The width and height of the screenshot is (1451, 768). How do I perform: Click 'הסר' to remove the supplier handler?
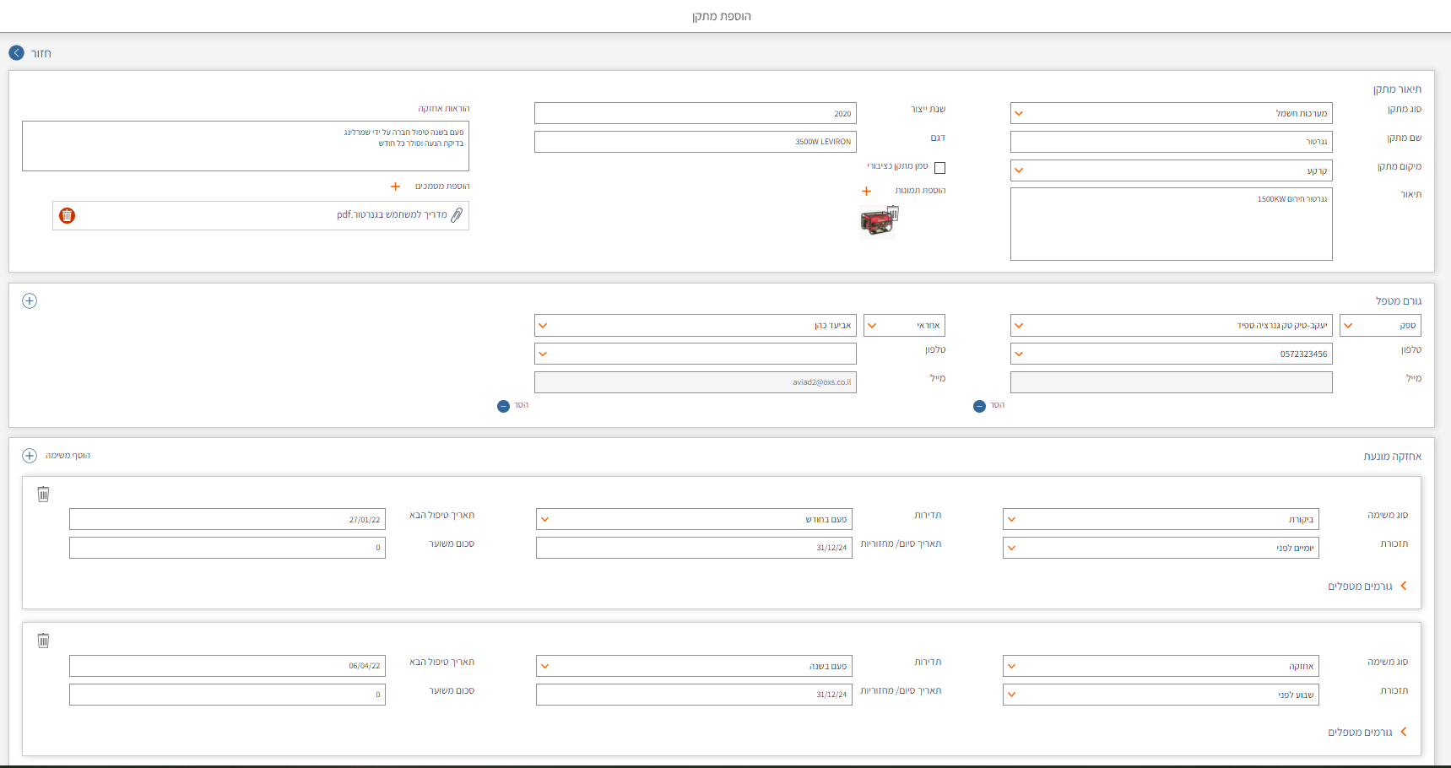point(980,406)
